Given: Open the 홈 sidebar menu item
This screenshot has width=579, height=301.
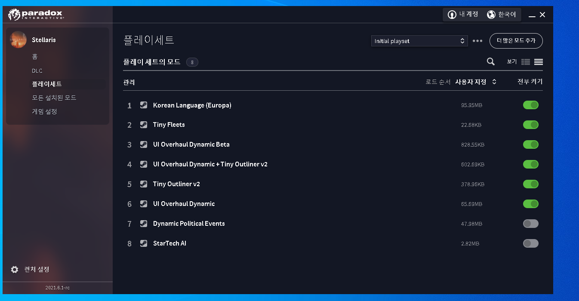Looking at the screenshot, I should pyautogui.click(x=35, y=57).
